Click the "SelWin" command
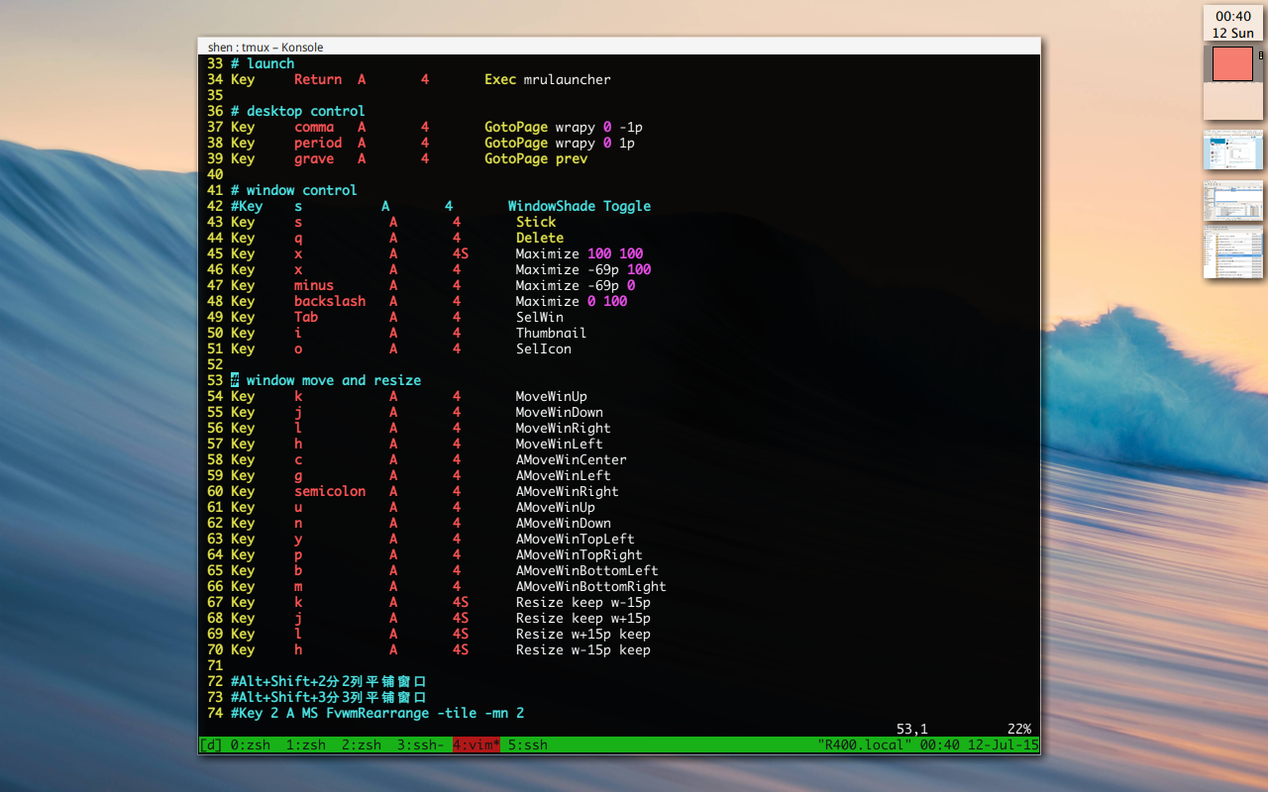Image resolution: width=1268 pixels, height=792 pixels. click(540, 317)
